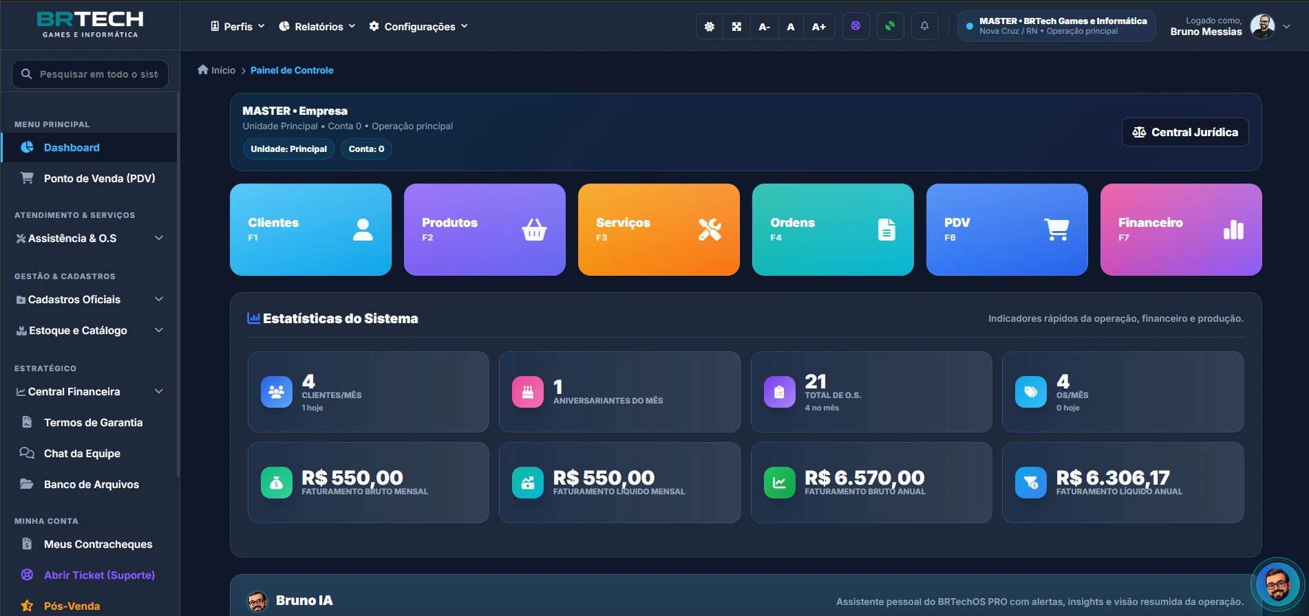Screen dimensions: 1309x616
Task: Open Pós-Venda sidebar item
Action: coord(89,606)
